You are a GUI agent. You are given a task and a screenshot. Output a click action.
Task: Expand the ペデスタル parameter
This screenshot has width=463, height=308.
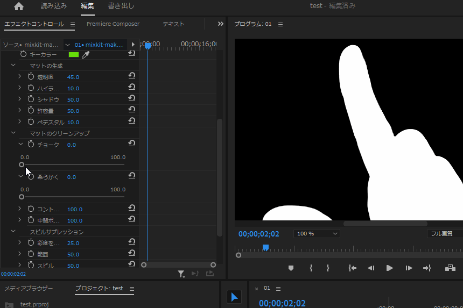(x=19, y=121)
